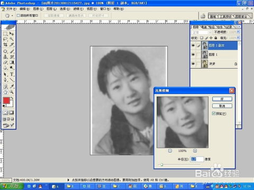Open the status bar info triangle menu
The width and height of the screenshot is (254, 190).
[68, 180]
